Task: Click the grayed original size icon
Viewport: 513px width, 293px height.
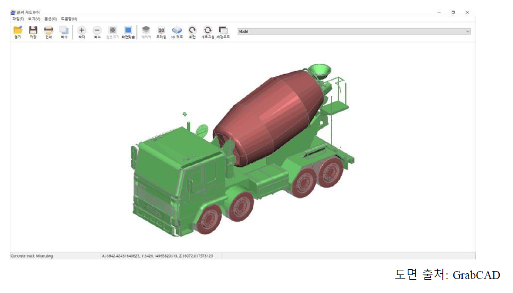Action: click(x=113, y=32)
